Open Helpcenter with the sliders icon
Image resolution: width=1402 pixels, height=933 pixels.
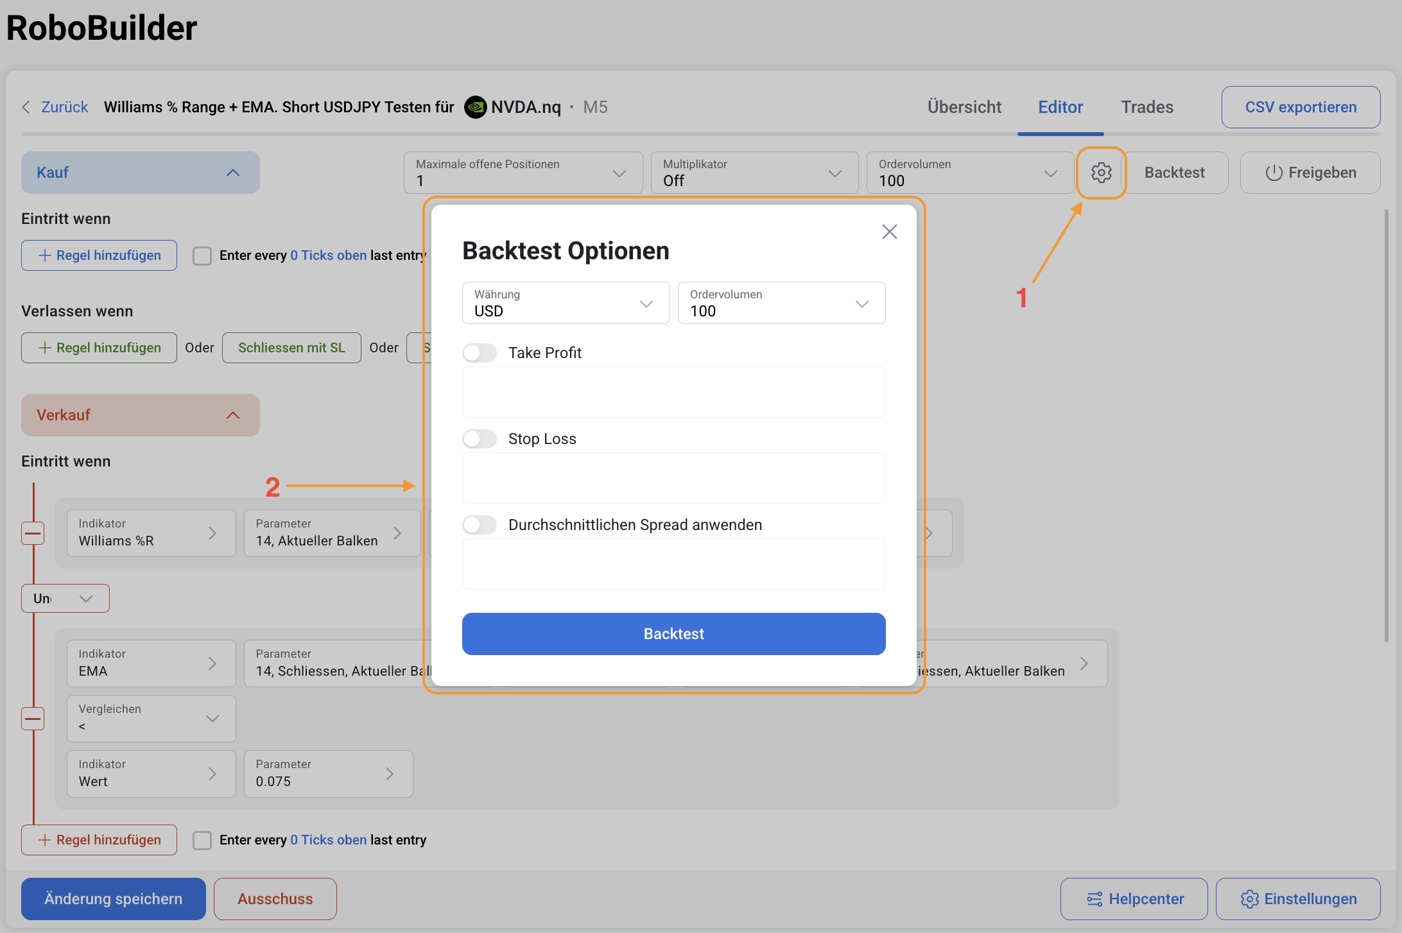click(1134, 899)
